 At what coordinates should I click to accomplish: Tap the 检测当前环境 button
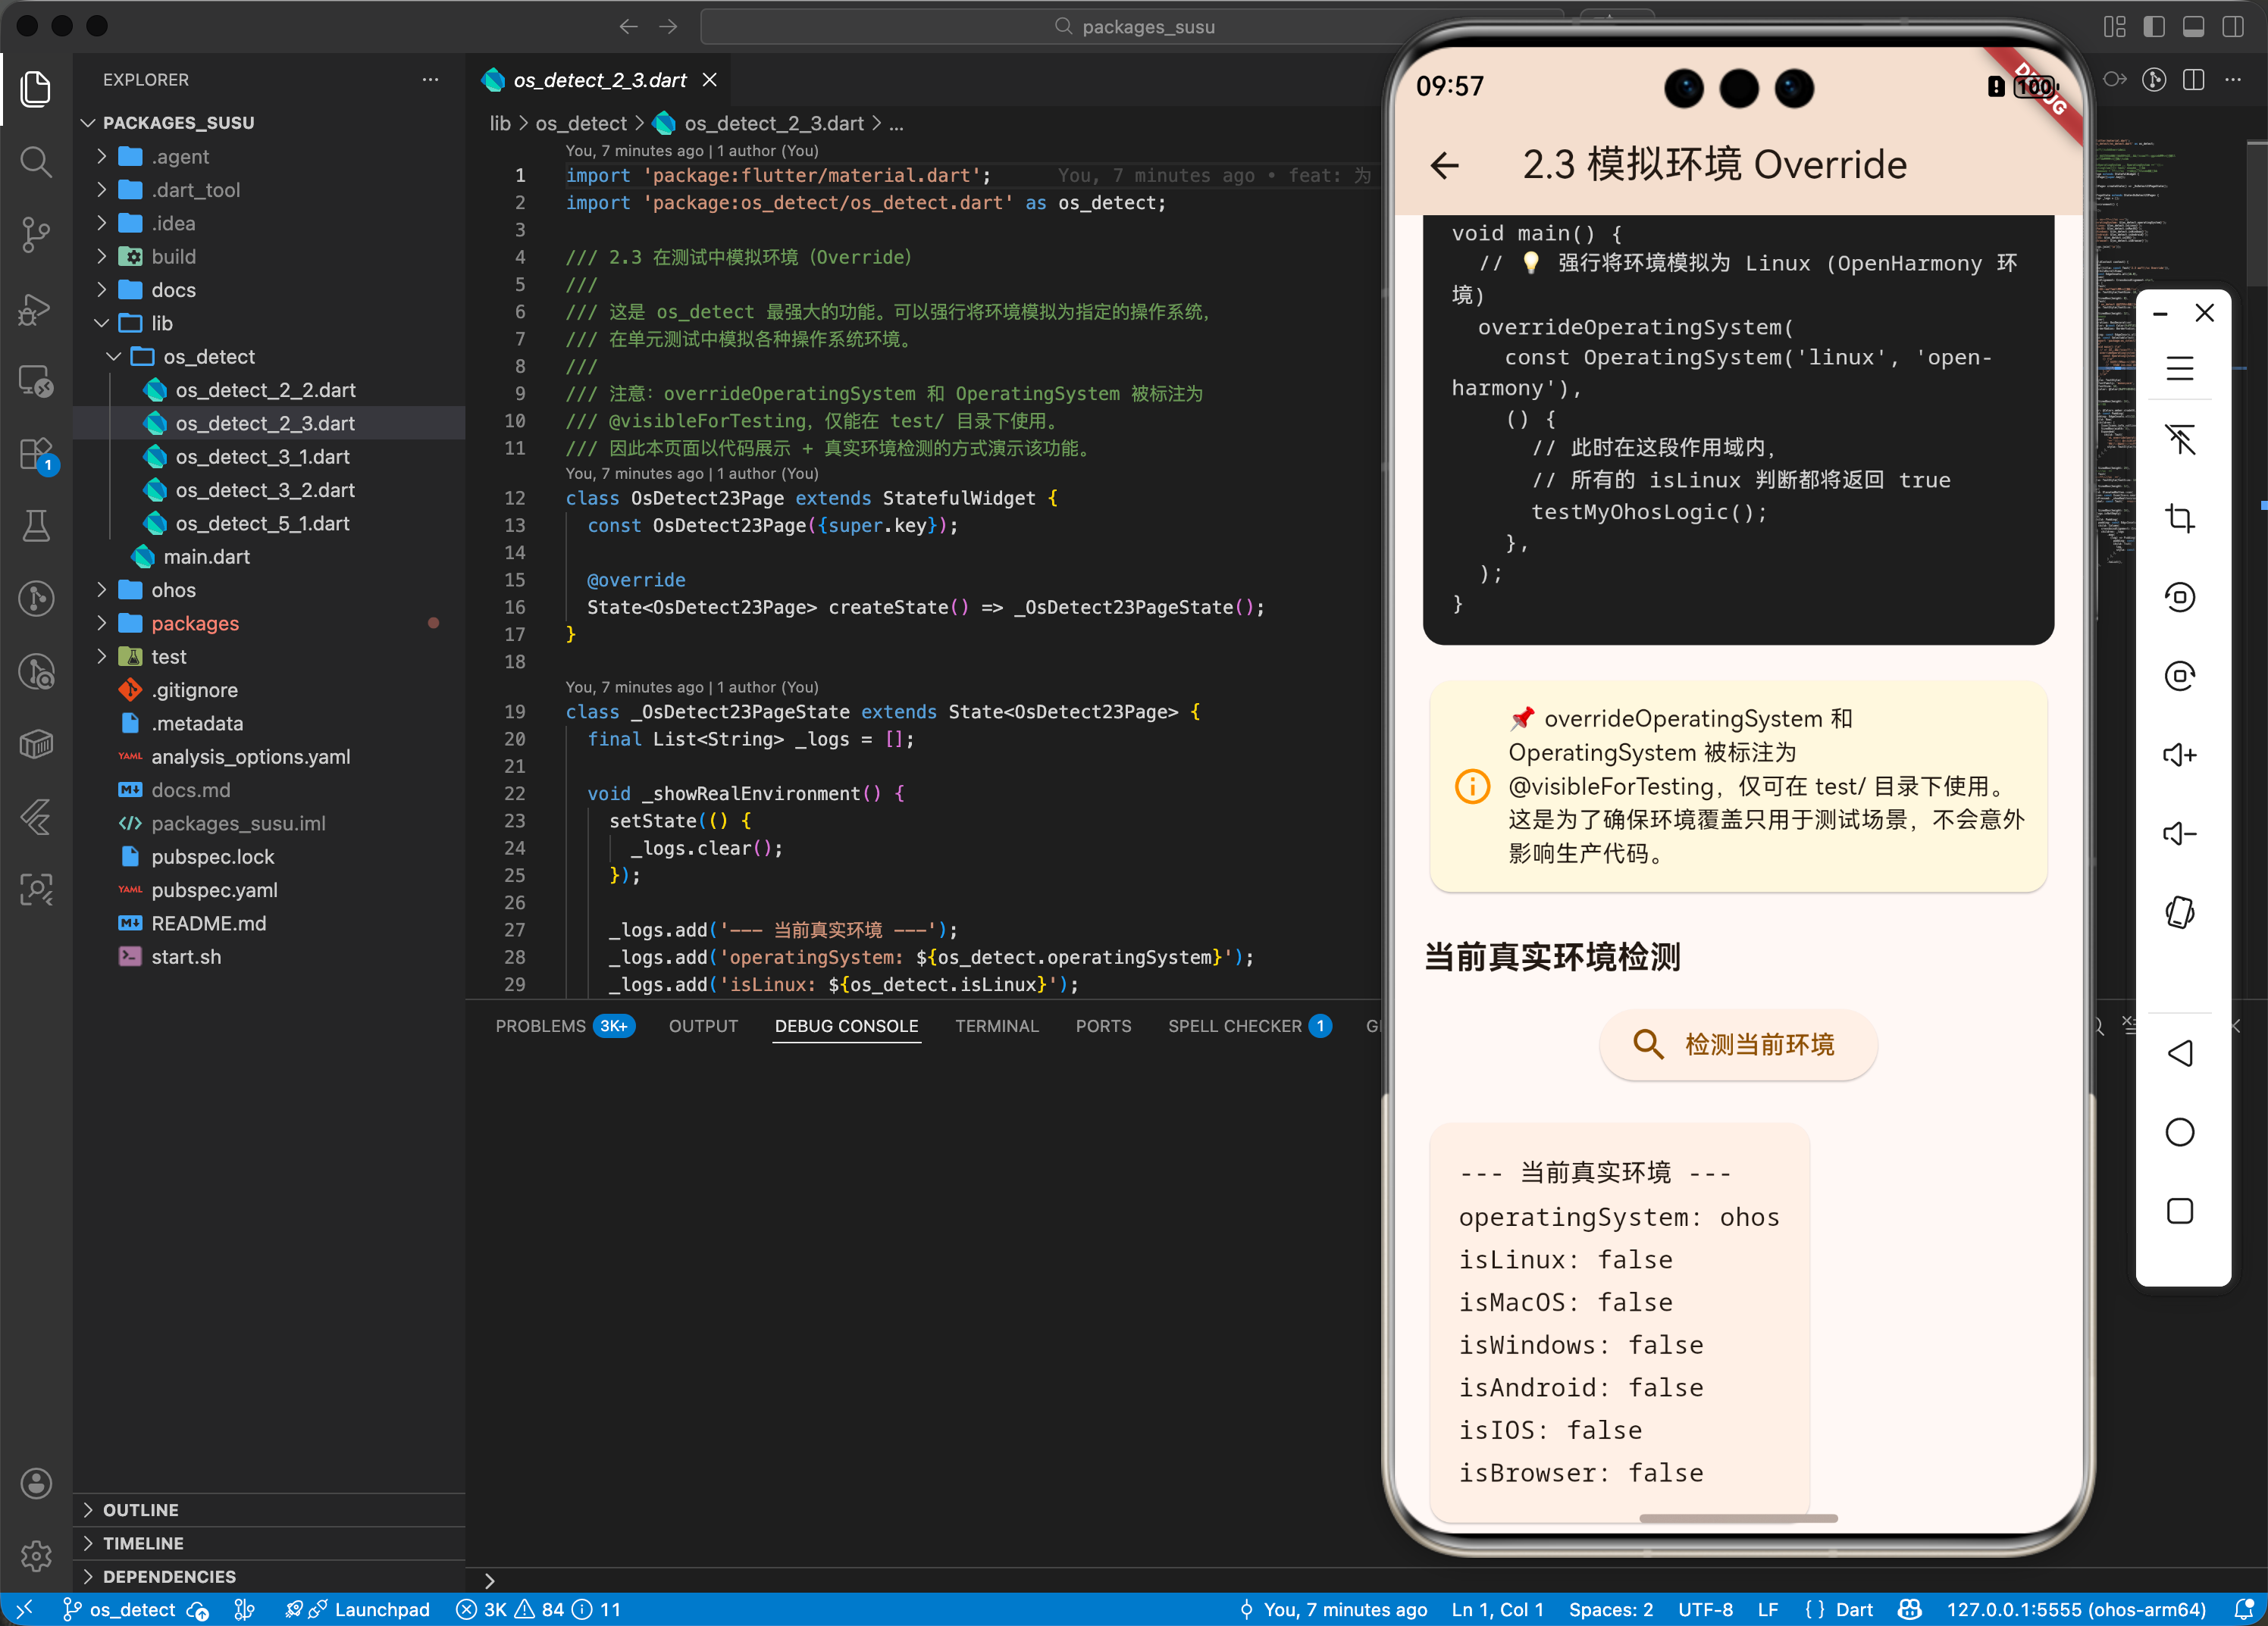pyautogui.click(x=1737, y=1044)
